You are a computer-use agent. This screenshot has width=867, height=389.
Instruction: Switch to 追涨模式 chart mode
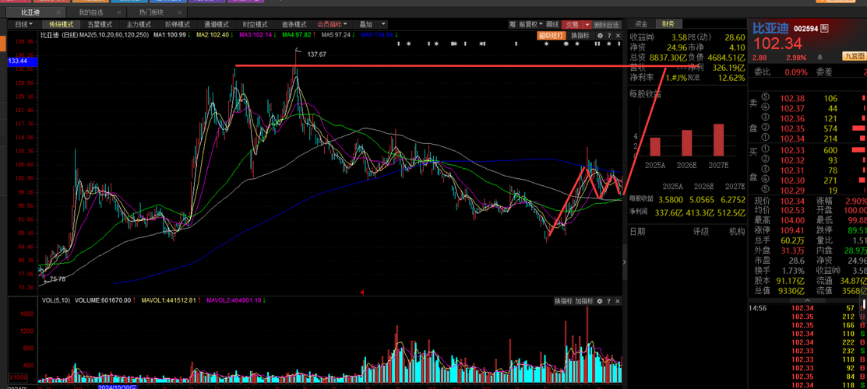[x=294, y=24]
